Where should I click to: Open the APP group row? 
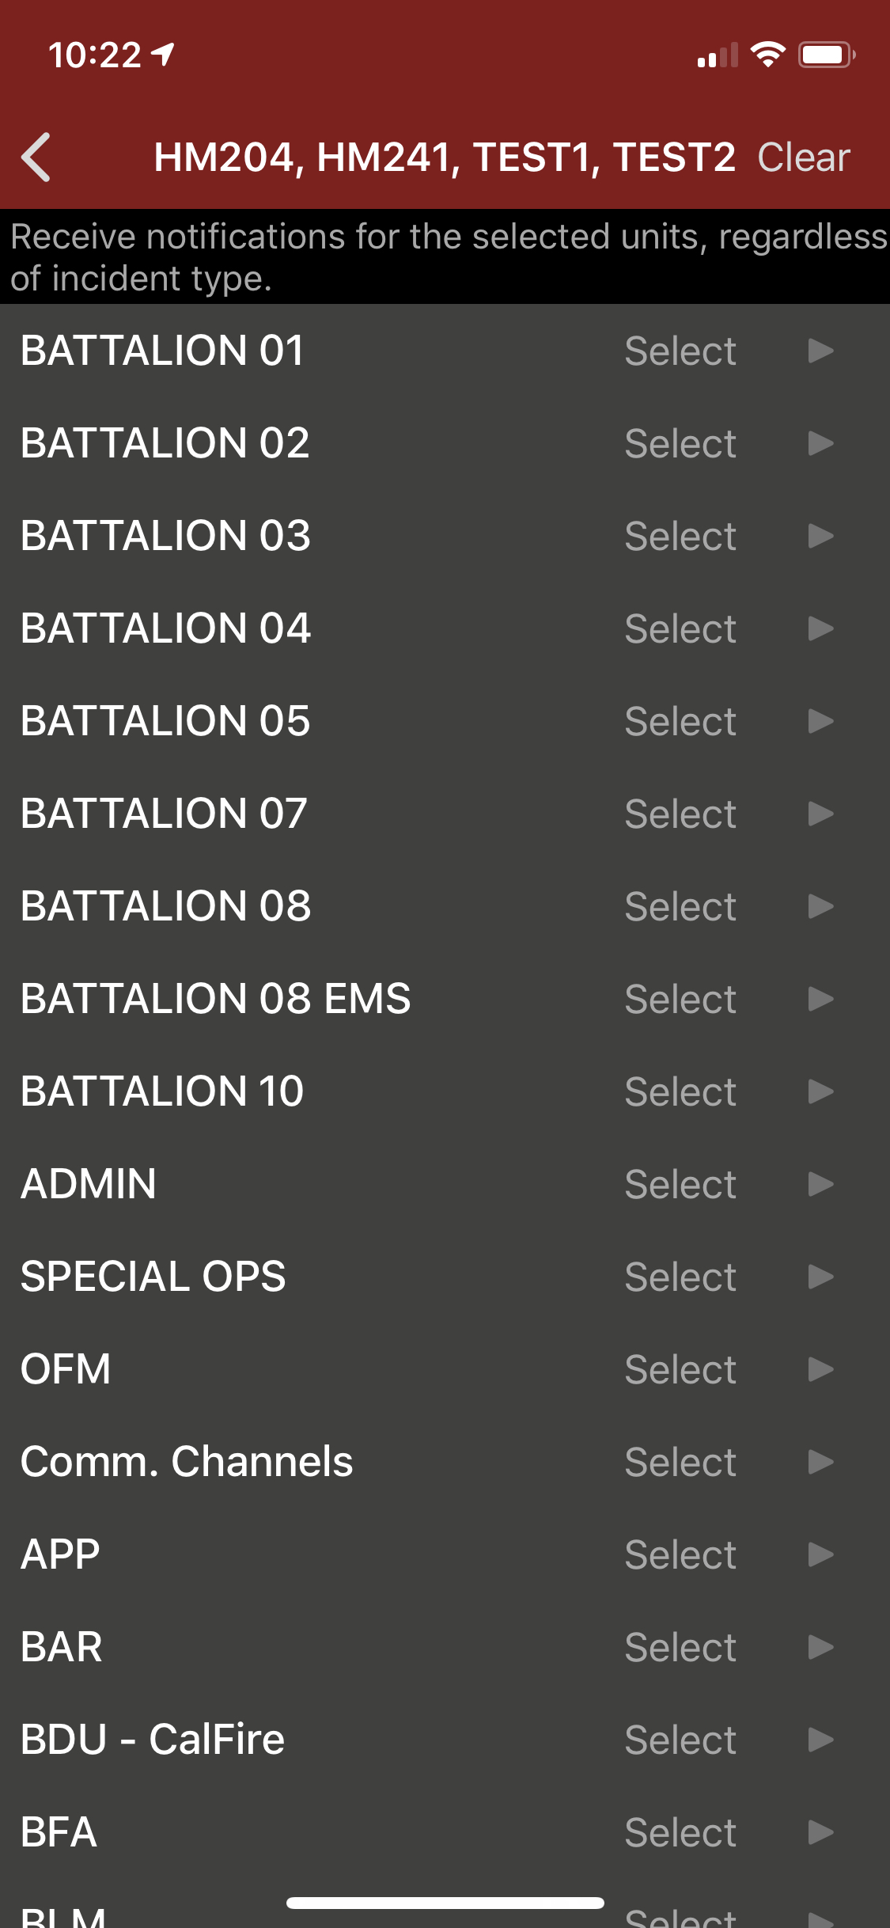[x=61, y=1554]
